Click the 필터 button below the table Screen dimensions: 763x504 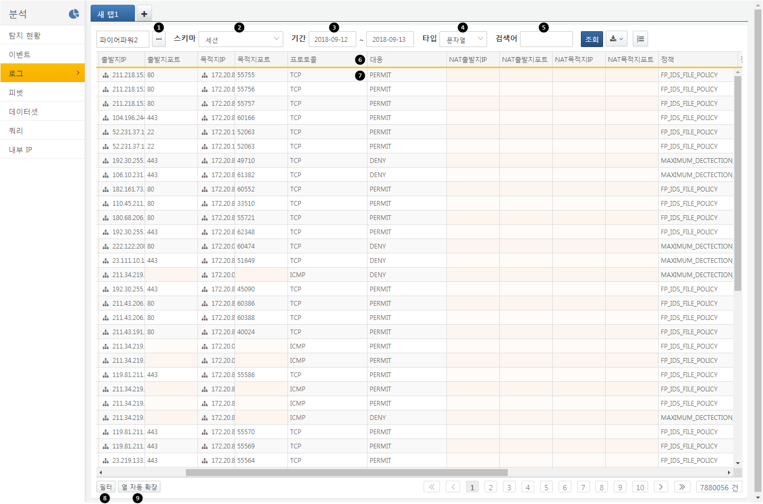pos(106,487)
